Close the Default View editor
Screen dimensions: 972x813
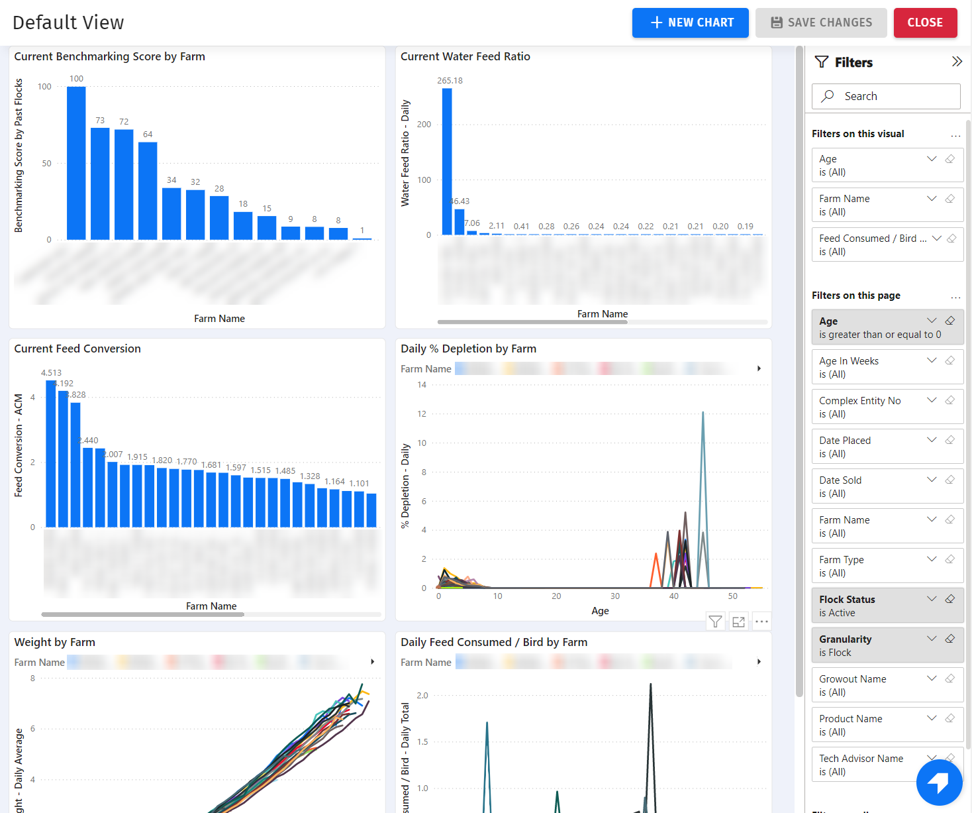(x=925, y=23)
